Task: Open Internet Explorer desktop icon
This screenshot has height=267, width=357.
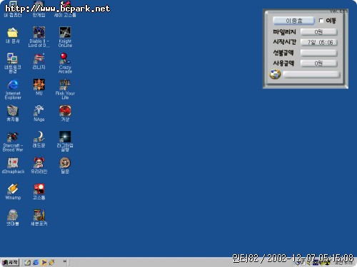Action: point(13,85)
